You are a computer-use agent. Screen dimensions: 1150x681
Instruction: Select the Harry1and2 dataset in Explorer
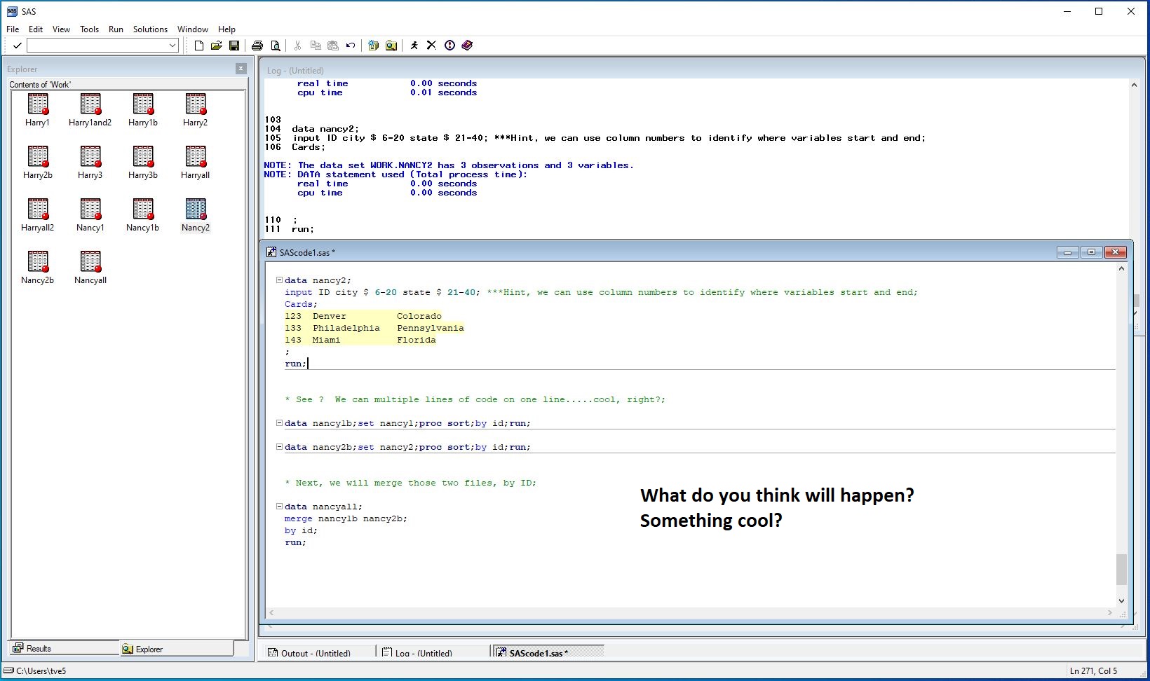coord(90,104)
